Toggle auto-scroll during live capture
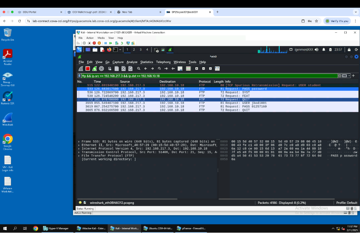 [180, 68]
